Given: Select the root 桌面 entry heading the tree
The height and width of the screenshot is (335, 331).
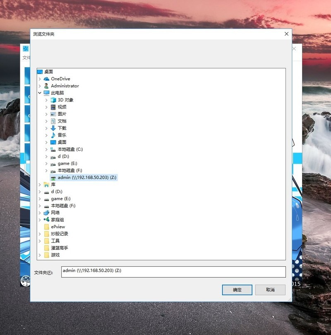Looking at the screenshot, I should point(48,72).
